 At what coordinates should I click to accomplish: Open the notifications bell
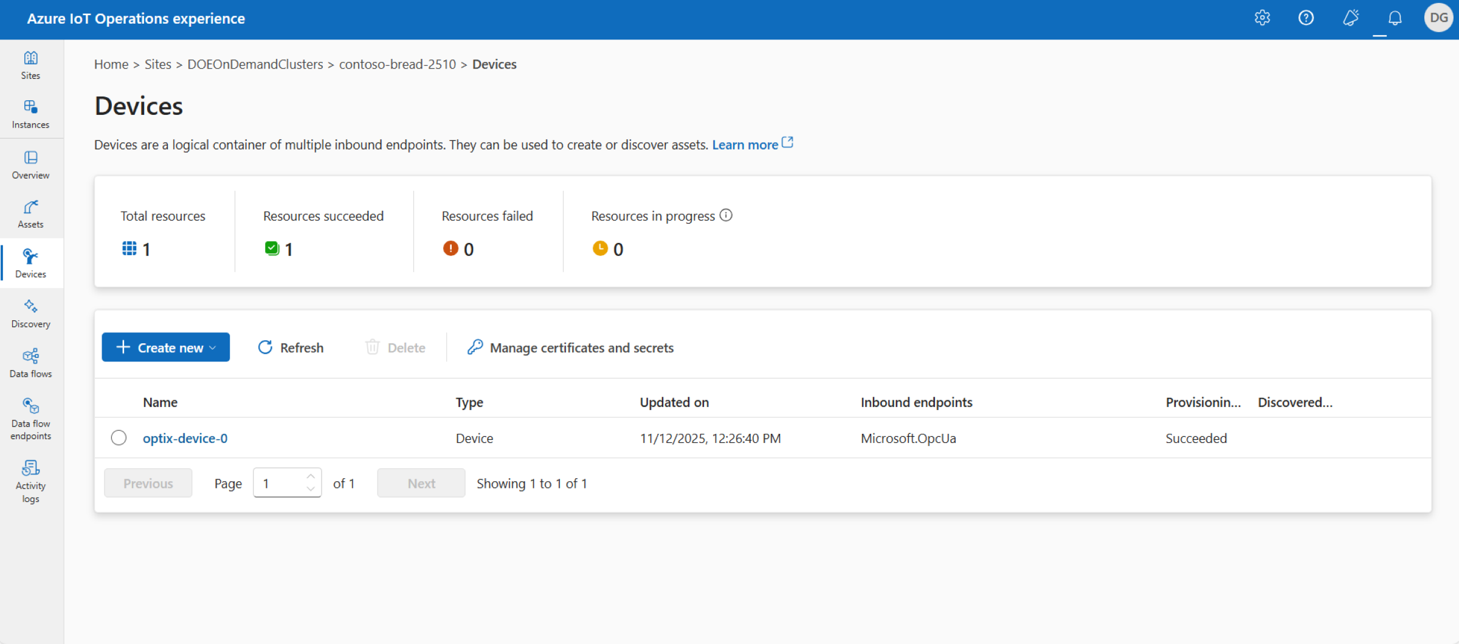click(1395, 18)
